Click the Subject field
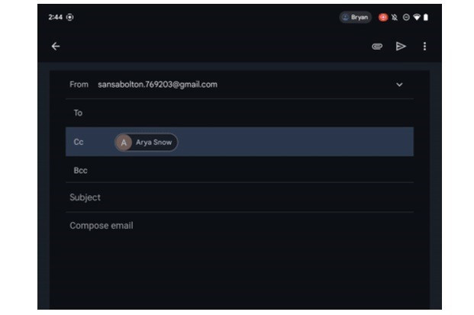 240,198
